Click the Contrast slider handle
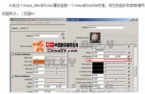The image size is (145, 94). [x=56, y=72]
